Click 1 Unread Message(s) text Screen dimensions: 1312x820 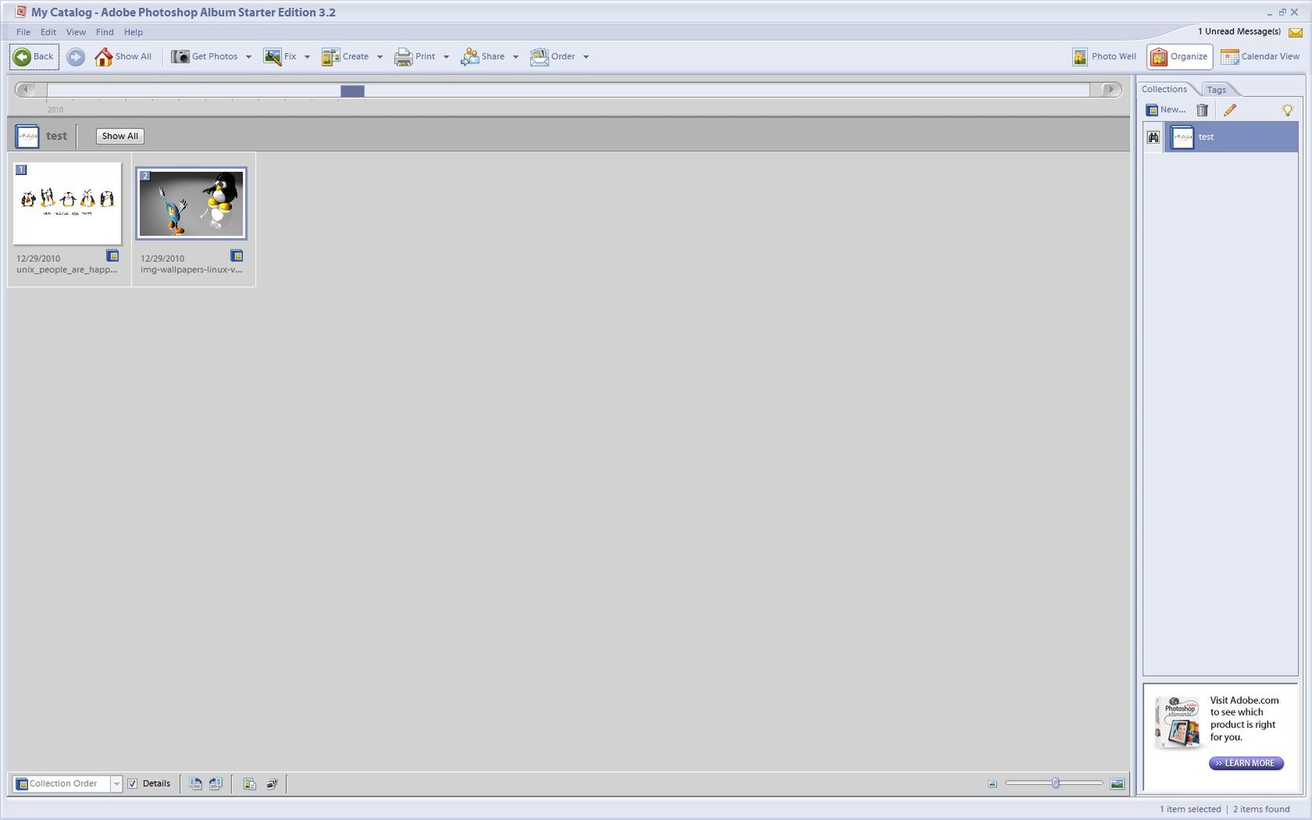1239,31
